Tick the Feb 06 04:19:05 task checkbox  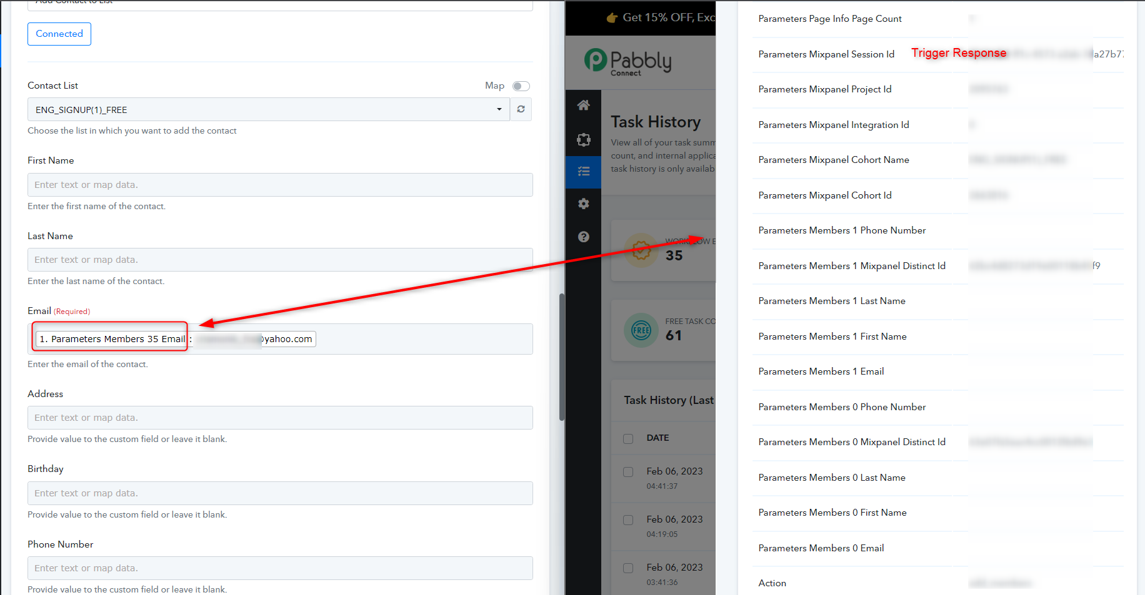click(x=628, y=520)
